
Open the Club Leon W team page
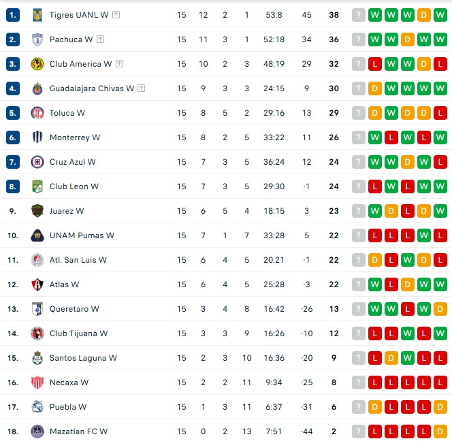[74, 186]
